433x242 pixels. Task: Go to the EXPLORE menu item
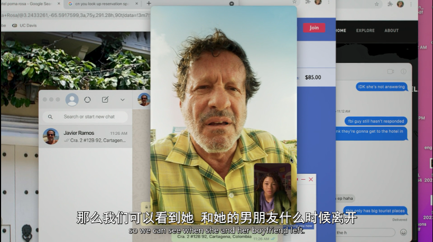365,31
